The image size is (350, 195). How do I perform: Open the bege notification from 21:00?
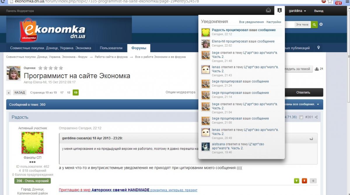coord(240,118)
